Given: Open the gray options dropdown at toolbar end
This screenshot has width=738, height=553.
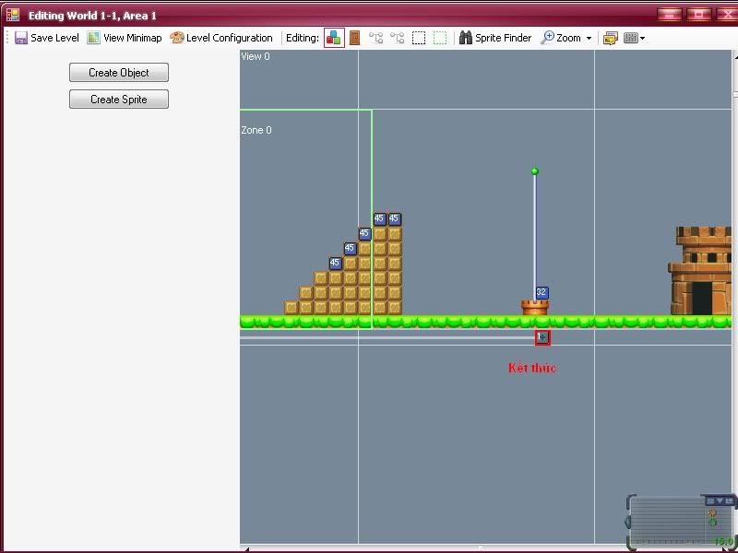Looking at the screenshot, I should click(634, 38).
